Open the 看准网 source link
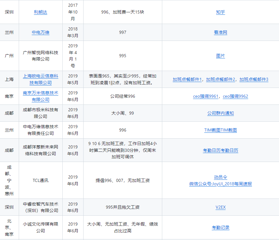The width and height of the screenshot is (279, 240). click(x=220, y=32)
